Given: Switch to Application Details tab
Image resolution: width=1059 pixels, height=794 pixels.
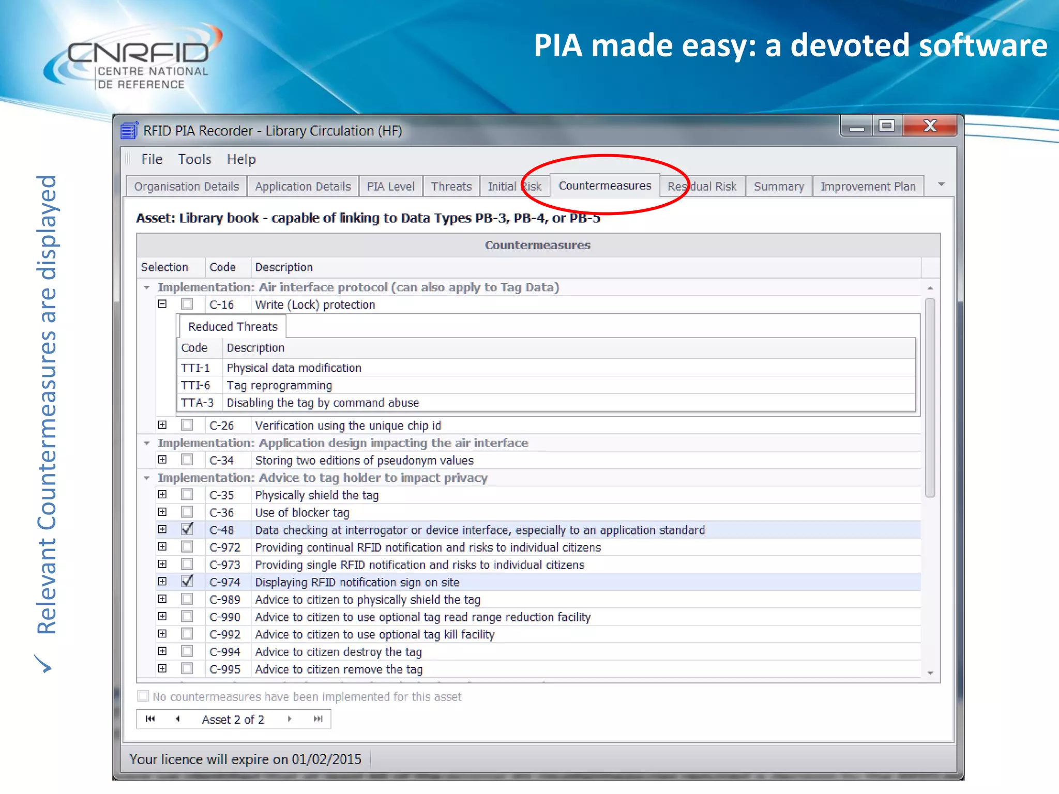Looking at the screenshot, I should pyautogui.click(x=303, y=187).
